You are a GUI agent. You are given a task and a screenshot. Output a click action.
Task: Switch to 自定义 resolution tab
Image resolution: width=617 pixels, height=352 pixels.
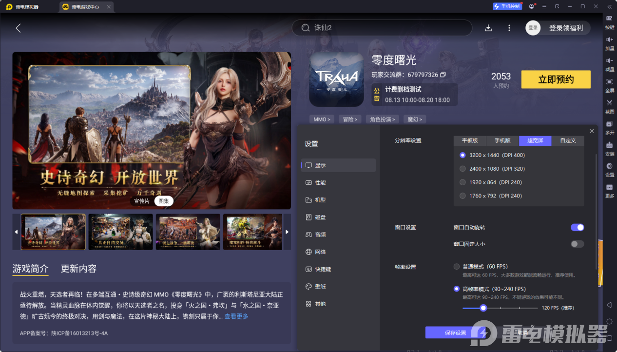(x=568, y=140)
